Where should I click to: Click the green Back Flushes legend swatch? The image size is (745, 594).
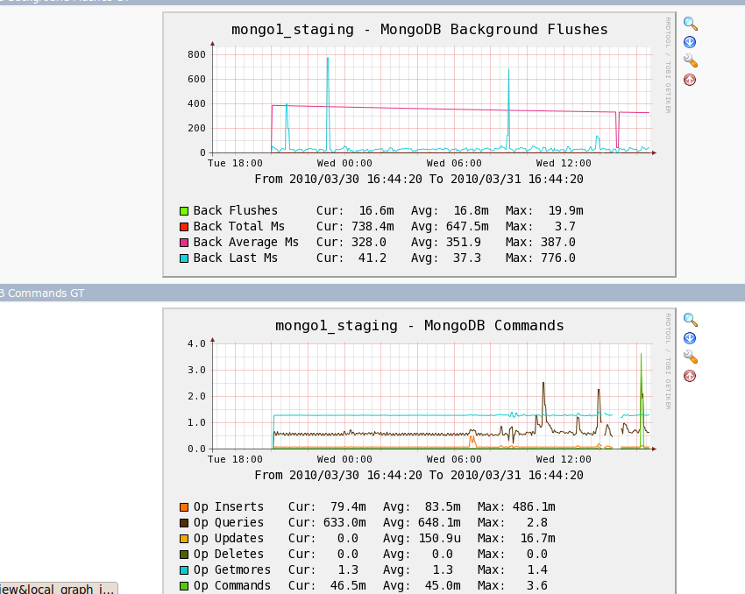coord(184,211)
